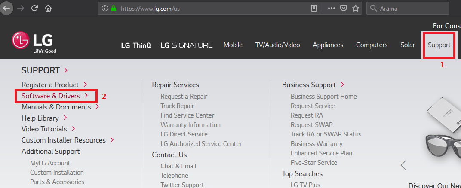The image size is (461, 188).
Task: Open Software & Drivers link
Action: 51,96
